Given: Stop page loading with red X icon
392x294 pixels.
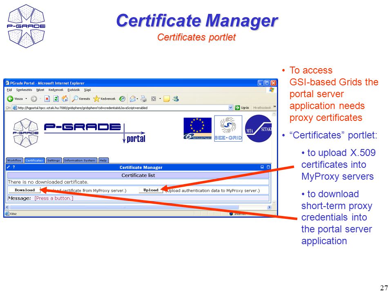Looking at the screenshot, I should click(x=47, y=99).
